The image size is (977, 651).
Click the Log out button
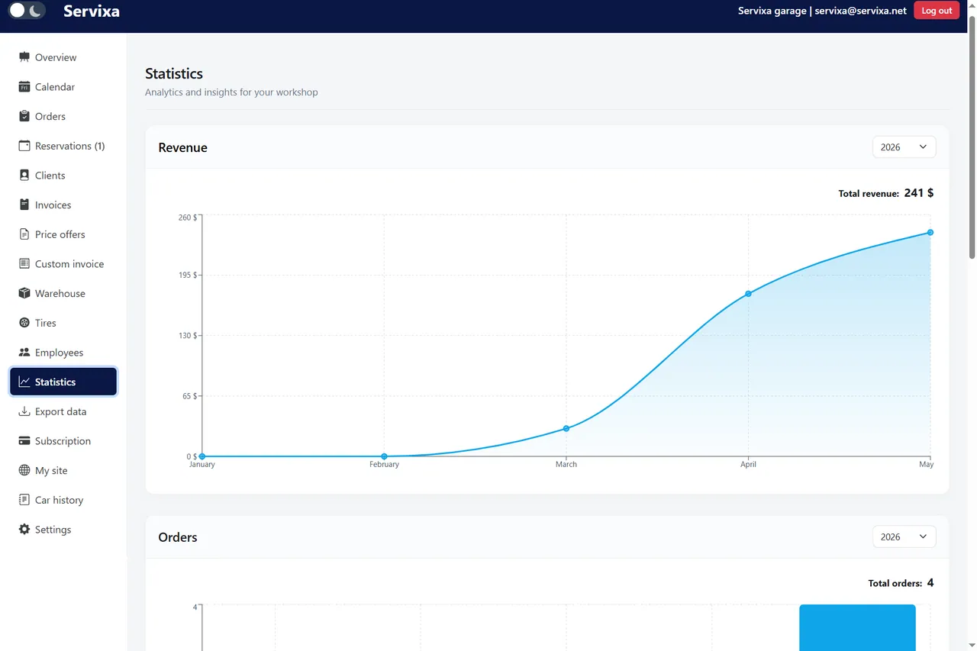[937, 11]
